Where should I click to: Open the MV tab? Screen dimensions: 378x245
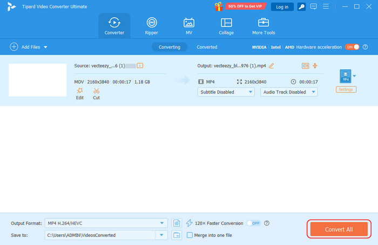point(189,26)
